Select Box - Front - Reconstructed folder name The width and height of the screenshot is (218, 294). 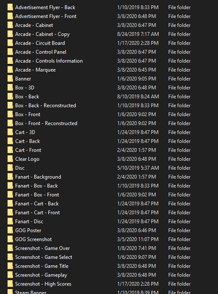click(46, 123)
